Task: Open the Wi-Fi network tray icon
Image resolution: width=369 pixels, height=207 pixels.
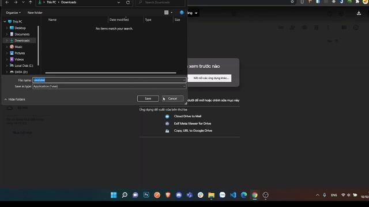Action: [x=343, y=195]
